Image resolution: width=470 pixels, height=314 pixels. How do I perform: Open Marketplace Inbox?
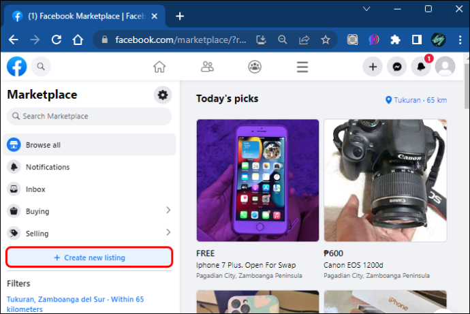click(89, 189)
